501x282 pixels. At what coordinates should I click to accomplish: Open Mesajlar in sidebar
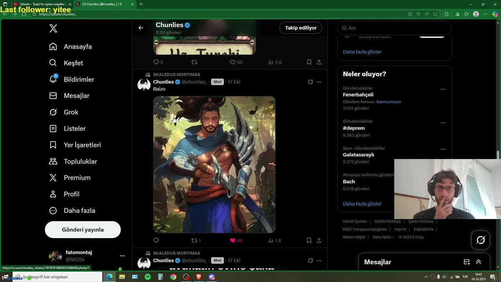69,96
